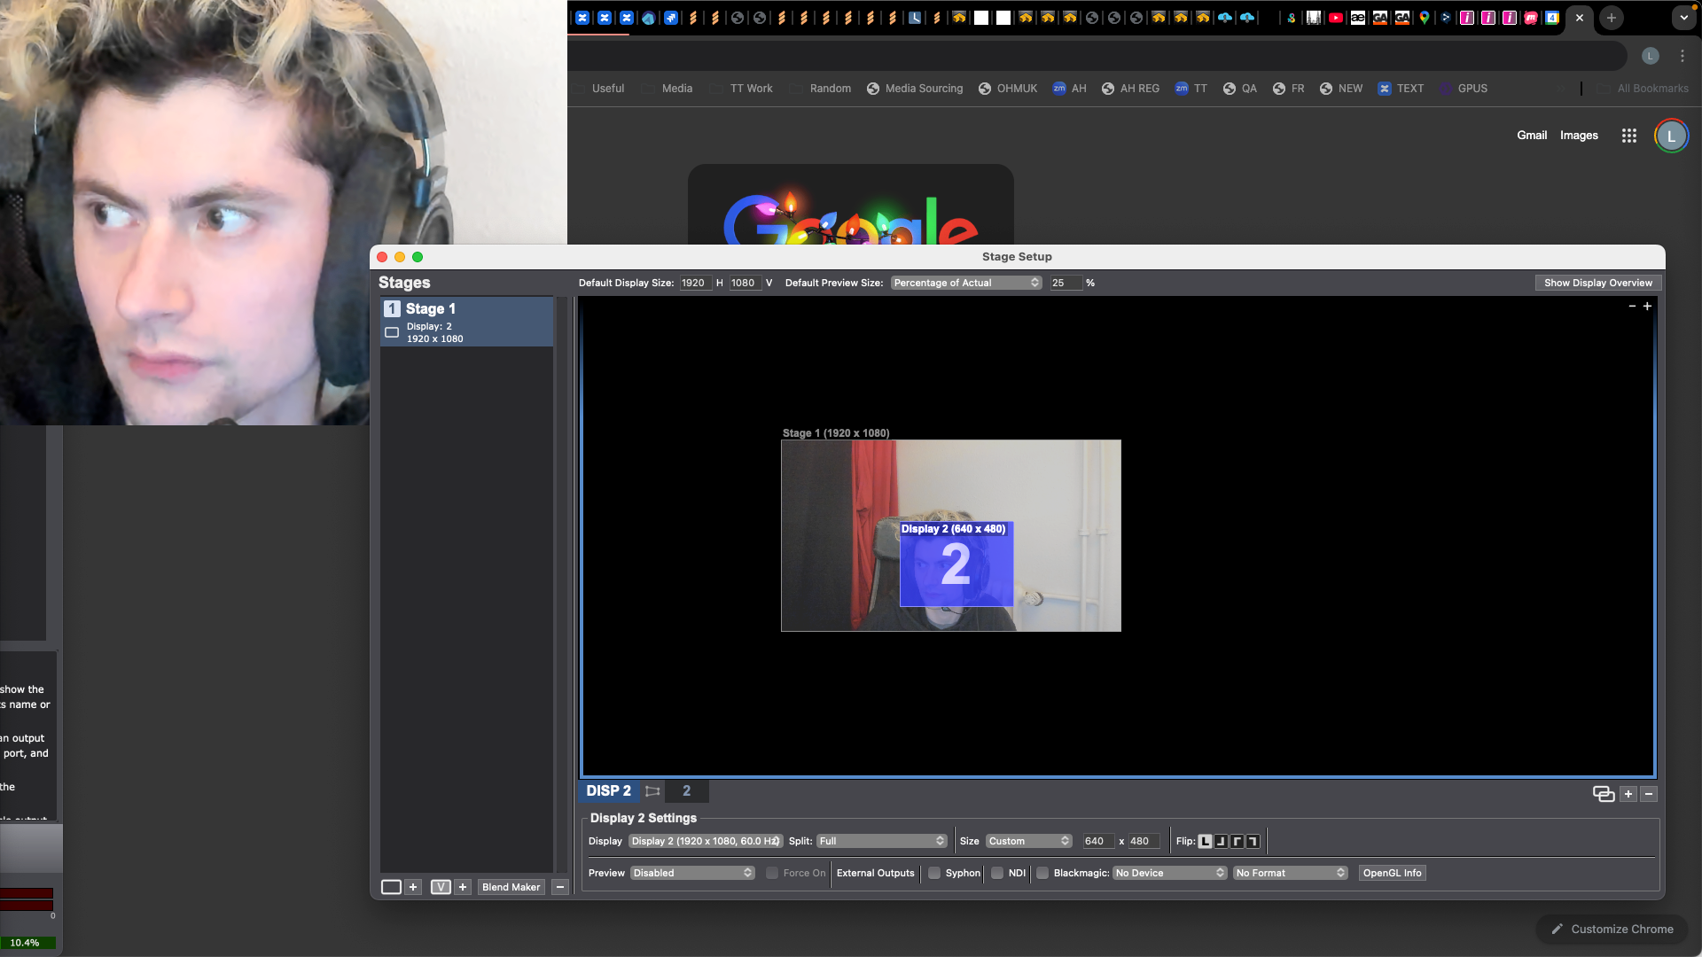The width and height of the screenshot is (1702, 957).
Task: Enable the Syphon output checkbox
Action: (x=934, y=873)
